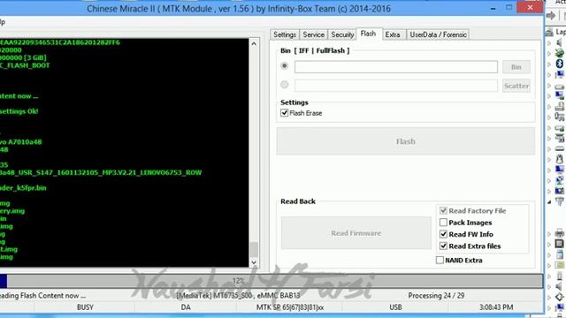Click the Processing 24 / 29 text
Viewport: 566px width, 318px height.
tap(436, 295)
